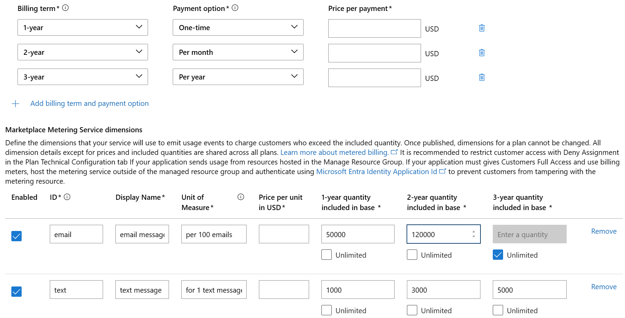Screen dimensions: 625x318
Task: Uncheck Unlimited for email 3-year quantity
Action: [x=498, y=255]
